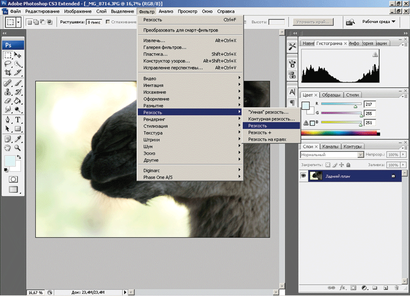The width and height of the screenshot is (410, 296).
Task: Open Галерея фильтров menu entry
Action: click(165, 47)
